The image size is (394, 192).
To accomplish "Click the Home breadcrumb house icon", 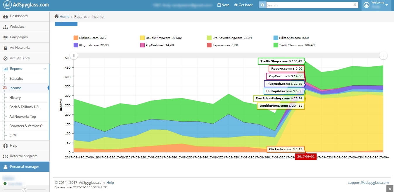I will click(x=57, y=16).
